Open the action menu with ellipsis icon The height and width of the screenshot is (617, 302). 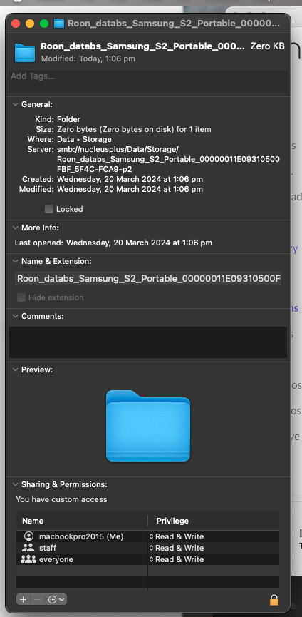click(56, 599)
